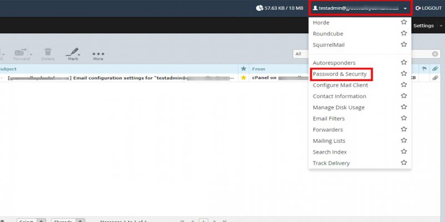Open the testadmin account dropdown
This screenshot has width=445, height=222.
[360, 8]
